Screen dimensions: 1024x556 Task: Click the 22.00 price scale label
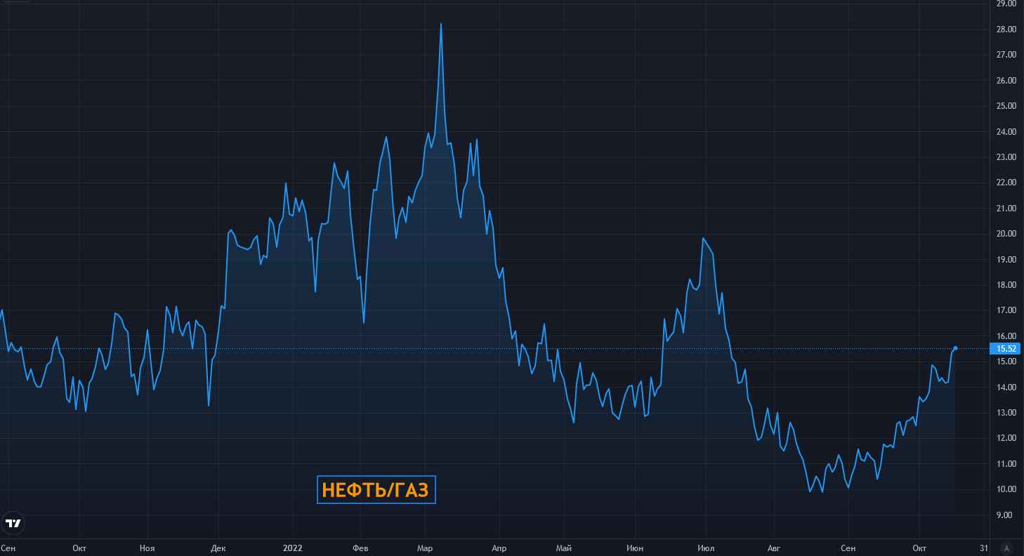(1006, 183)
